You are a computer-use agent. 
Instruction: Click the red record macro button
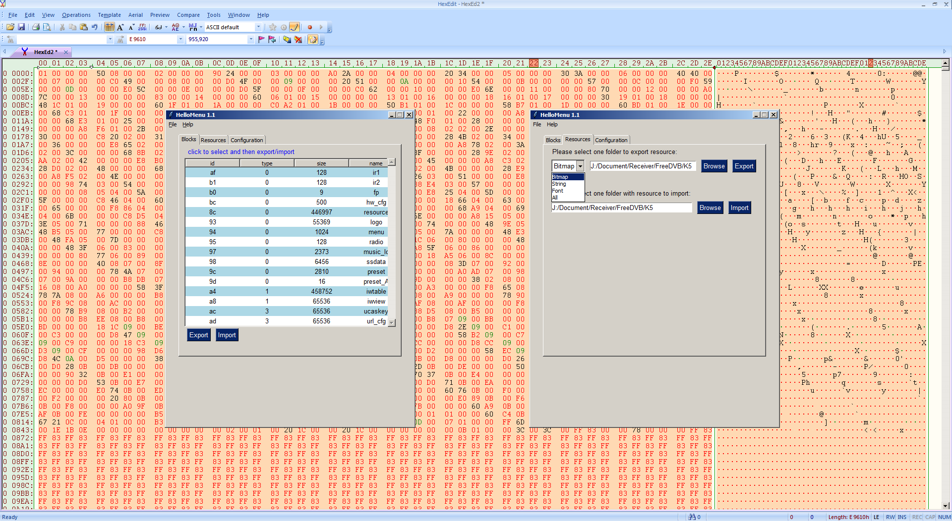click(310, 27)
